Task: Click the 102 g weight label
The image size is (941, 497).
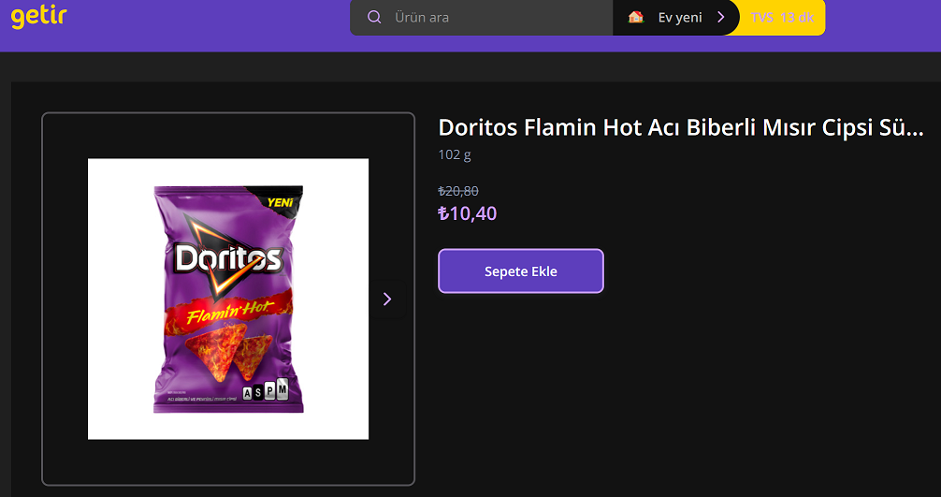Action: (455, 154)
